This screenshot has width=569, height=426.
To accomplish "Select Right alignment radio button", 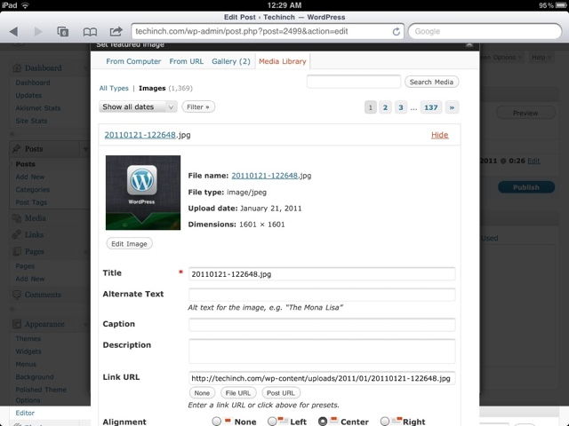I will [x=385, y=421].
